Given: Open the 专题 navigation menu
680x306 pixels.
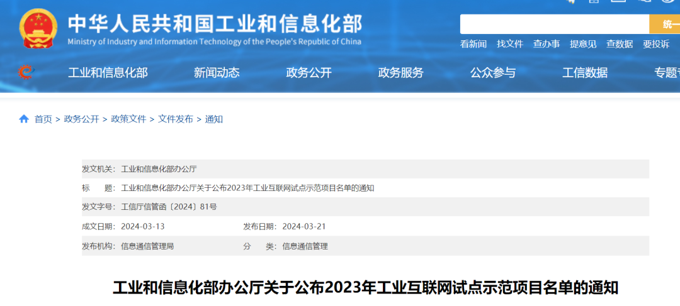Looking at the screenshot, I should pyautogui.click(x=667, y=73).
